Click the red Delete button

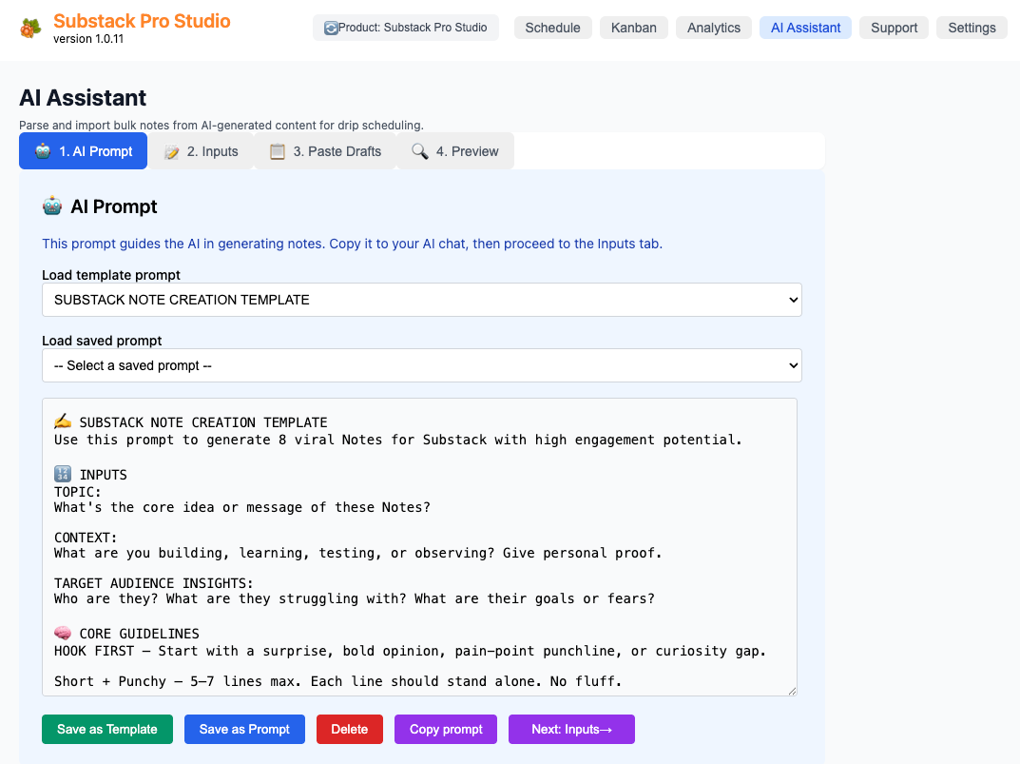pyautogui.click(x=350, y=730)
